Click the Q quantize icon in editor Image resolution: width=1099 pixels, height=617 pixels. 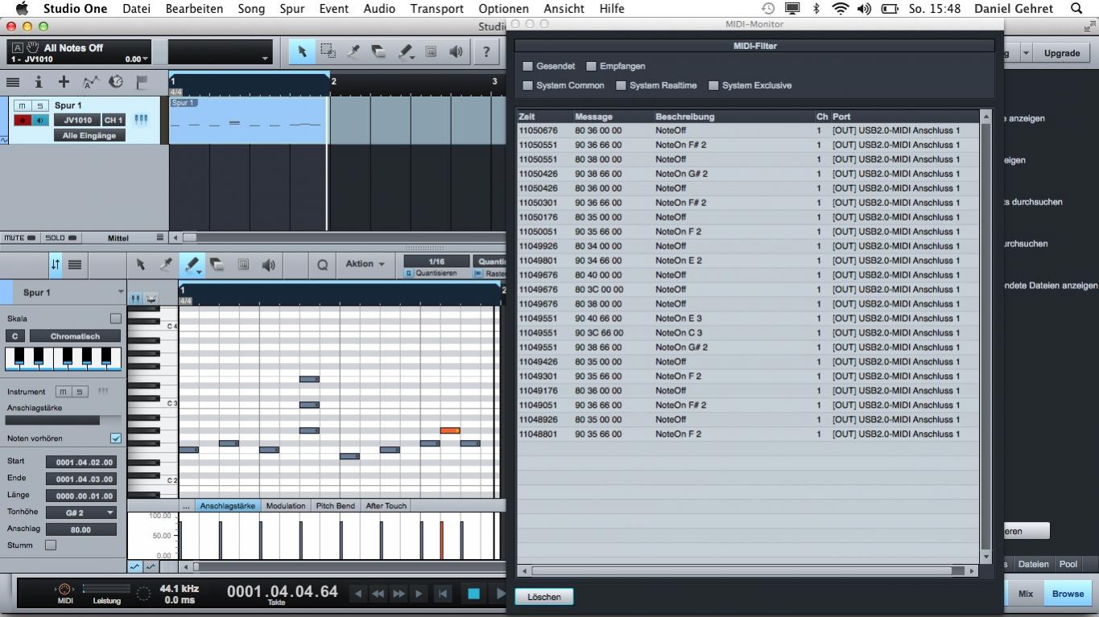pyautogui.click(x=322, y=265)
